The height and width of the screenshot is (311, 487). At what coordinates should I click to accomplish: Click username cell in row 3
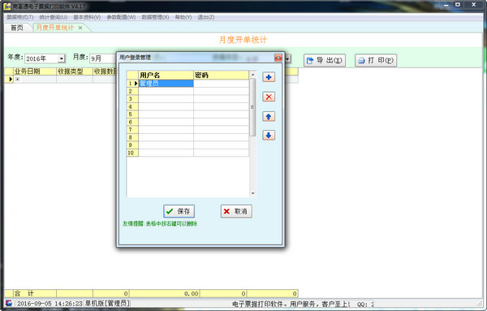(x=166, y=99)
